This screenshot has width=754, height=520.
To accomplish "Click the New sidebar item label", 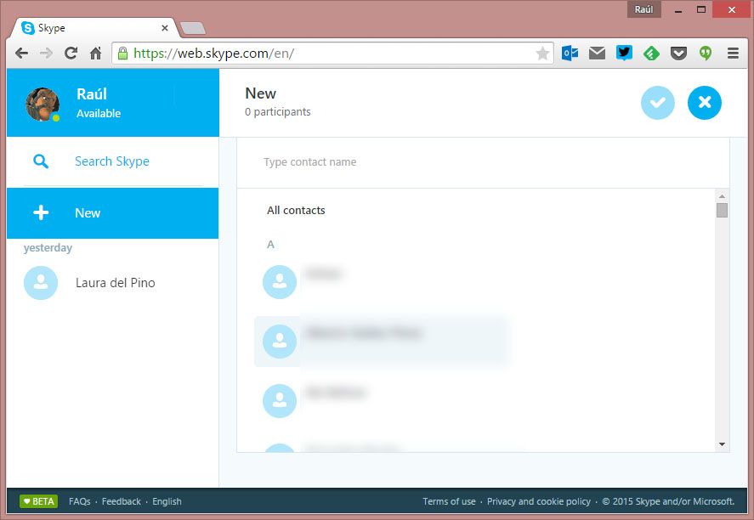I will (x=88, y=213).
